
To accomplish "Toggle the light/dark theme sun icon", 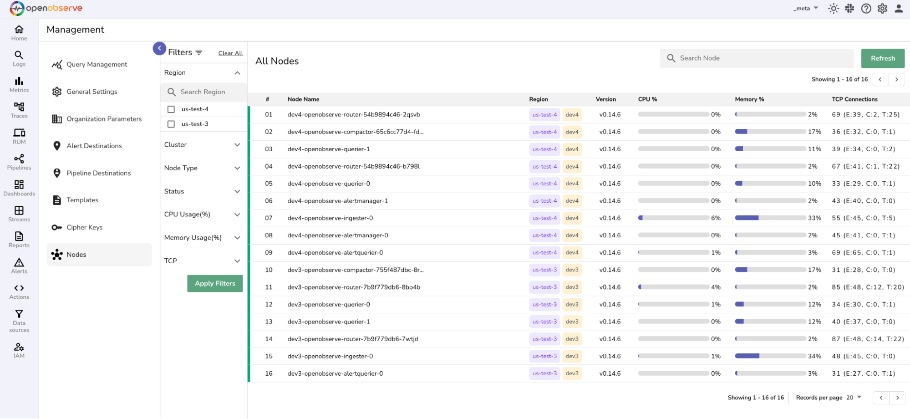I will click(833, 9).
